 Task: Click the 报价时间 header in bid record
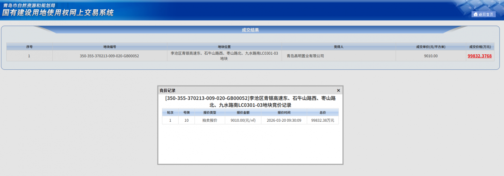point(284,113)
